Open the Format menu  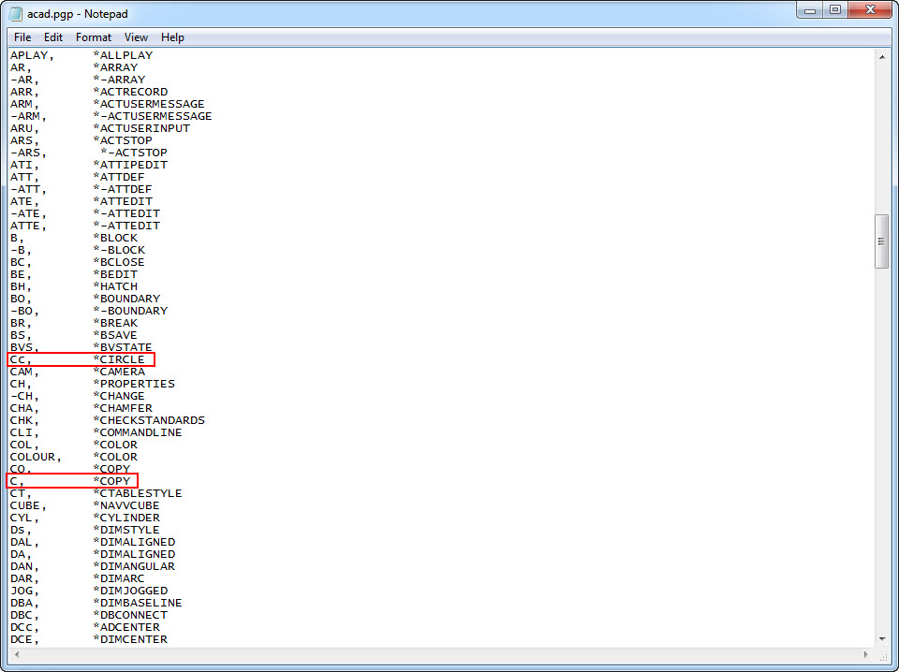point(93,37)
